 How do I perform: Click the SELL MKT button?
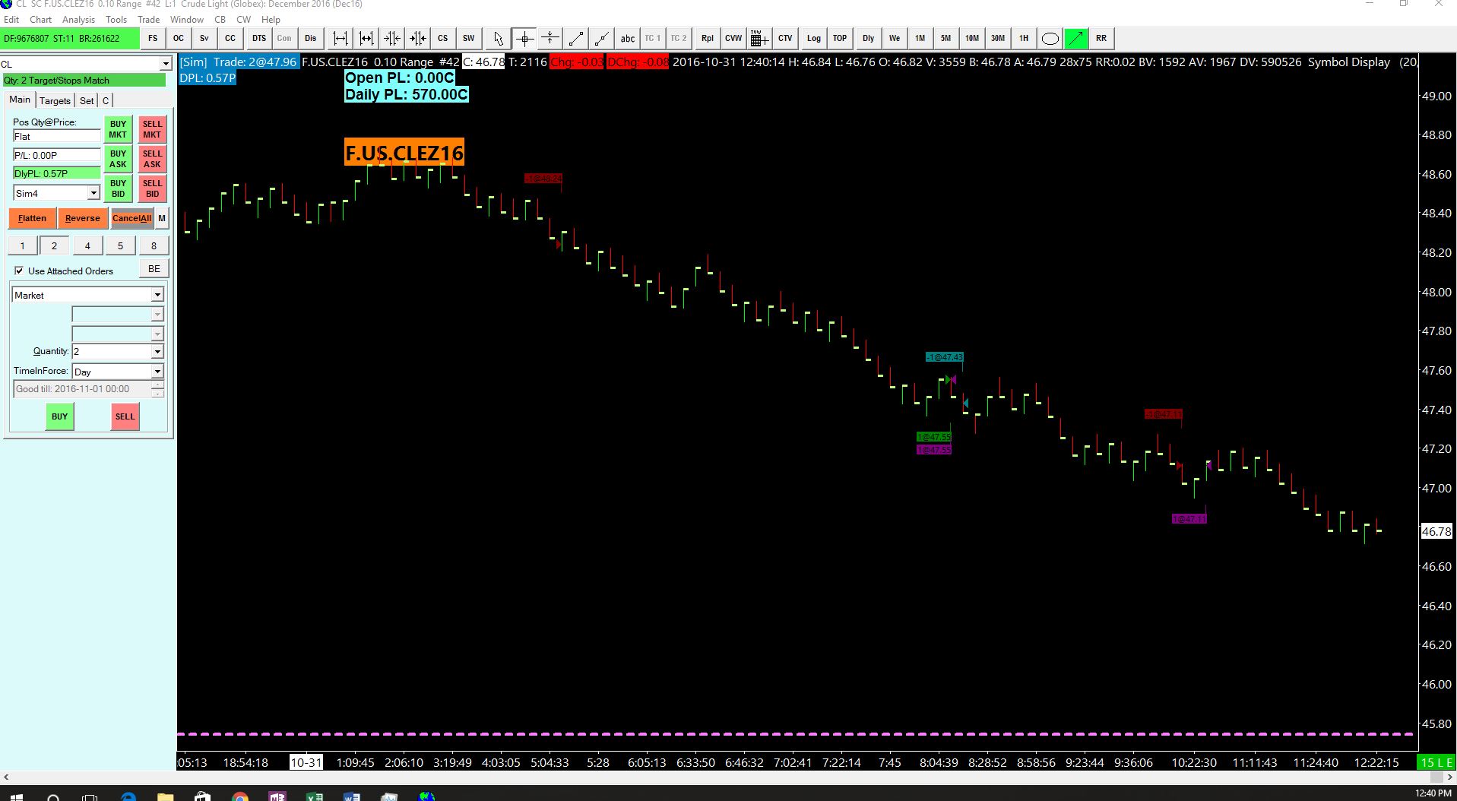click(152, 129)
